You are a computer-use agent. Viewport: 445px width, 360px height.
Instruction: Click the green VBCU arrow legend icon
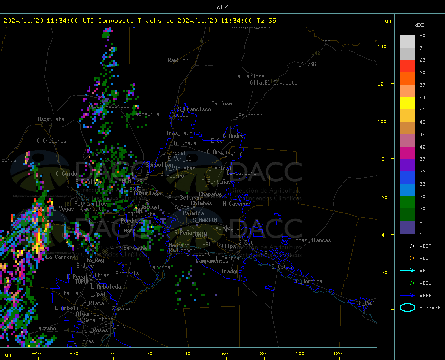coord(407,283)
